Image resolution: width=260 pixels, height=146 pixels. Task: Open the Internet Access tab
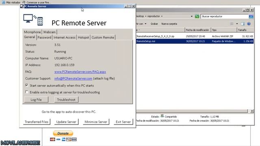tap(65, 37)
